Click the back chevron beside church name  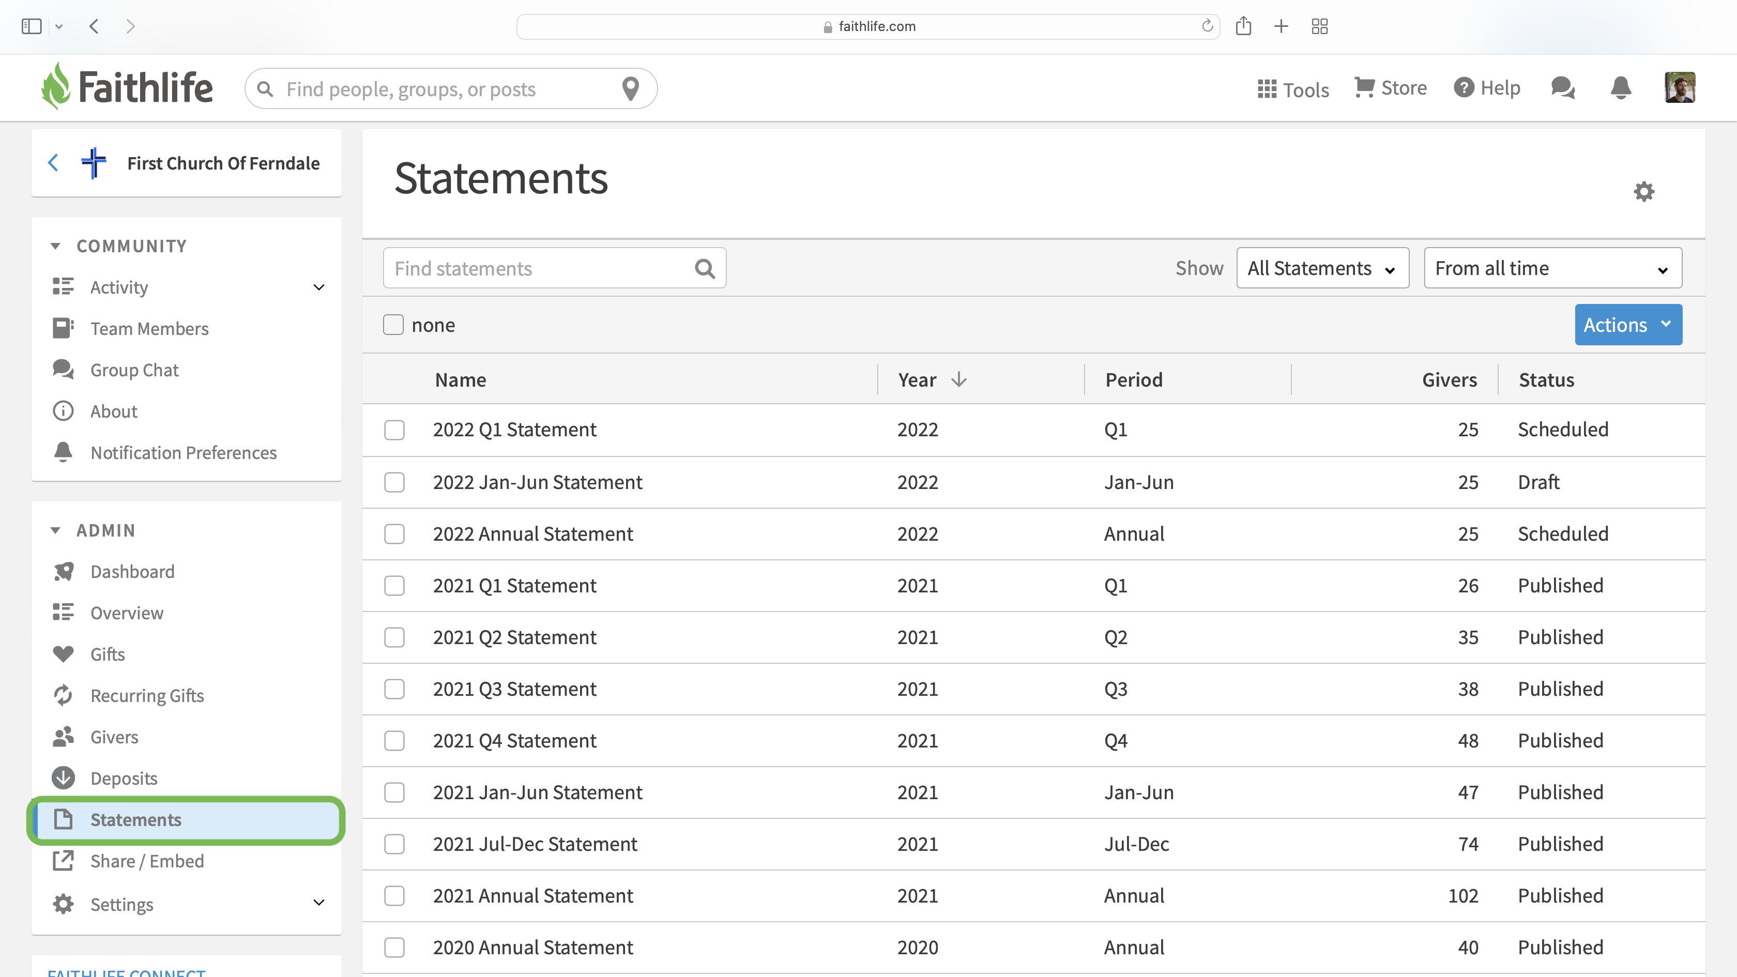click(x=53, y=162)
